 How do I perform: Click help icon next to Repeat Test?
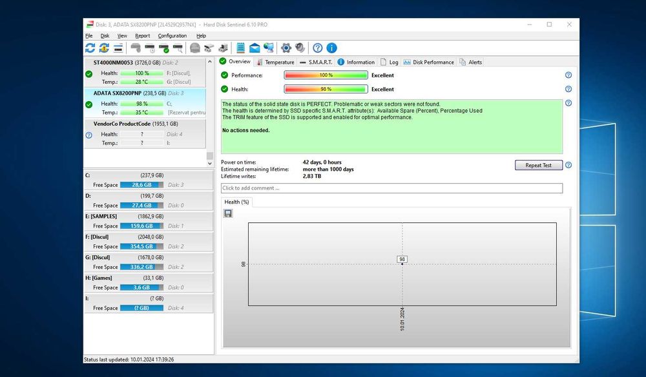click(x=568, y=165)
